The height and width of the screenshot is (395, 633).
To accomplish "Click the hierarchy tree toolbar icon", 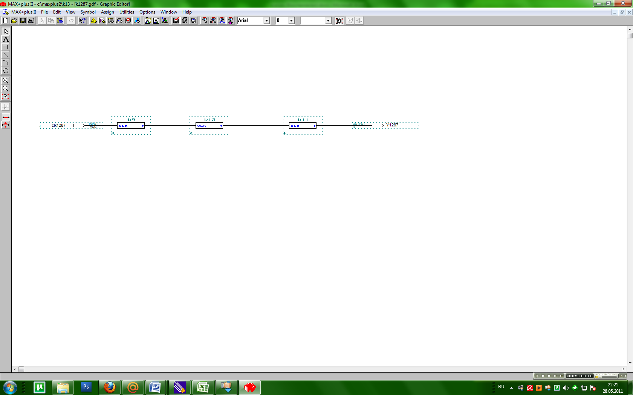I will (165, 21).
